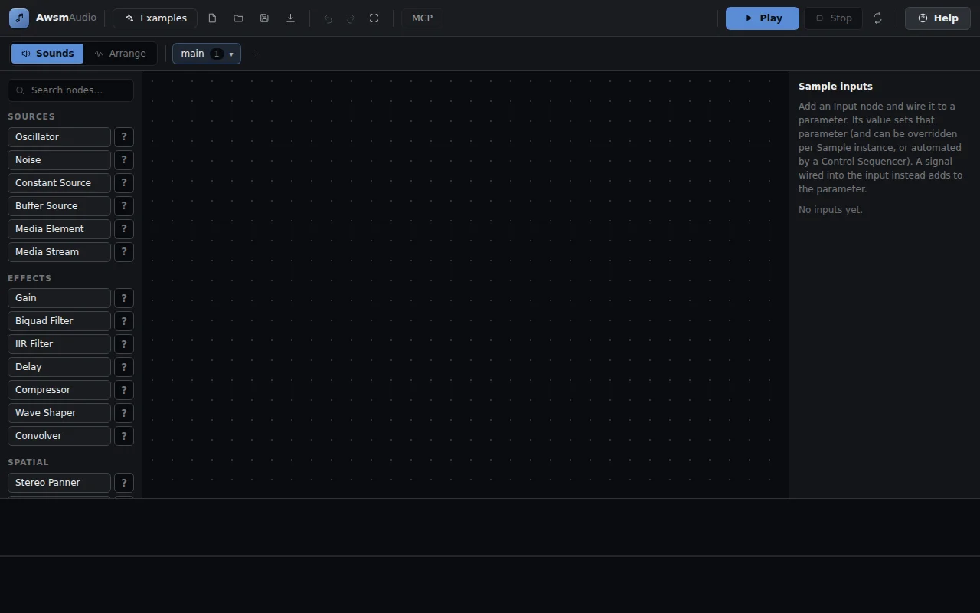Image resolution: width=980 pixels, height=613 pixels.
Task: Open the Examples menu
Action: click(155, 18)
